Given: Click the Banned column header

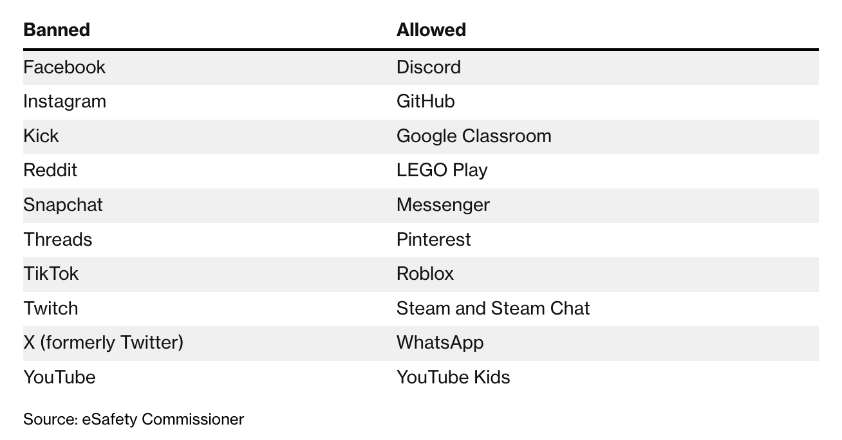Looking at the screenshot, I should (57, 30).
